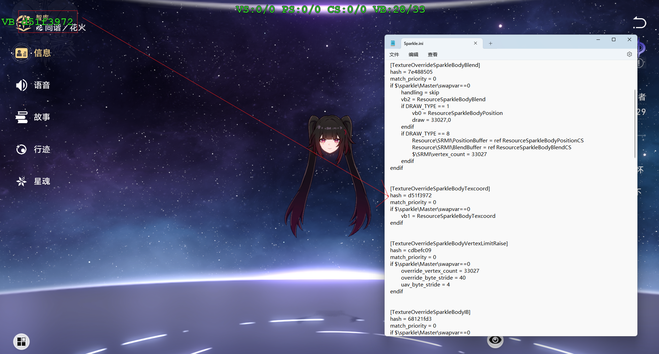Click the PositionBuffer ref line
The image size is (659, 354).
point(498,141)
